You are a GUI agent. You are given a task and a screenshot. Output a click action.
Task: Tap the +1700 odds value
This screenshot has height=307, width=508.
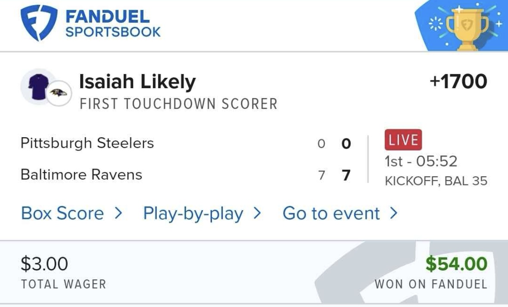(458, 82)
